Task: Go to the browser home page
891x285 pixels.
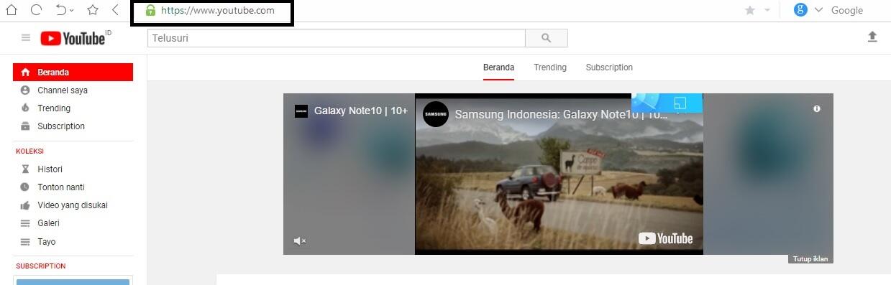Action: pos(12,10)
